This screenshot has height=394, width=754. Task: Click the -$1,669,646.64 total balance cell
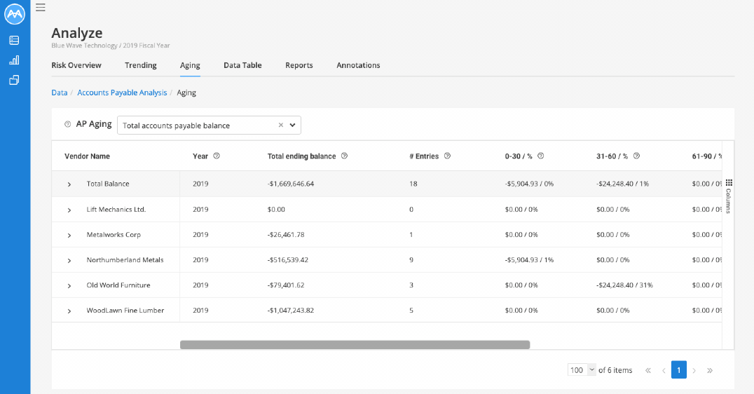click(x=290, y=184)
